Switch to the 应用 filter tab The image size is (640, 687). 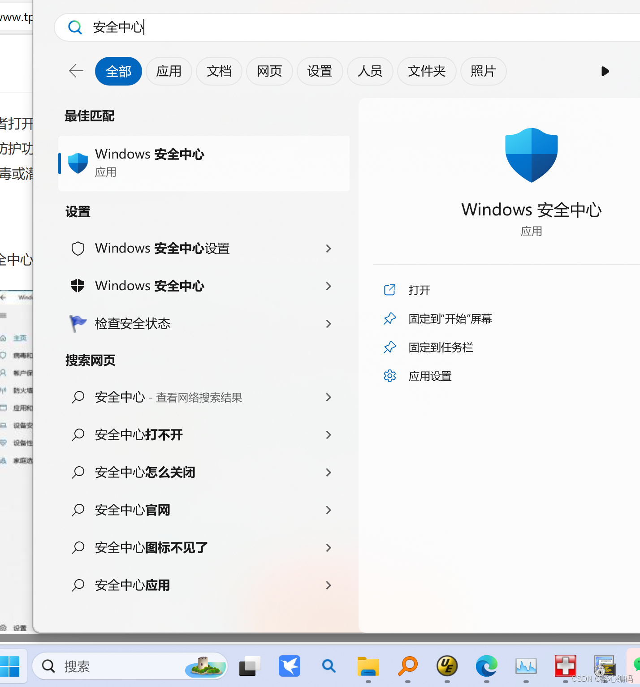[169, 71]
